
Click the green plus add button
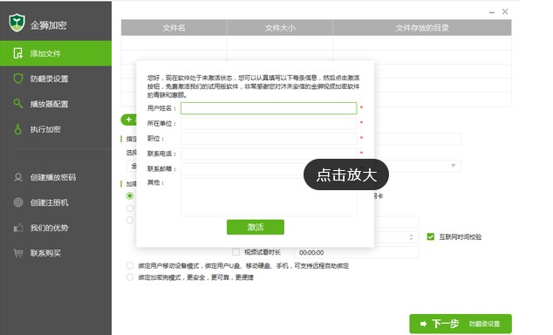tap(129, 120)
